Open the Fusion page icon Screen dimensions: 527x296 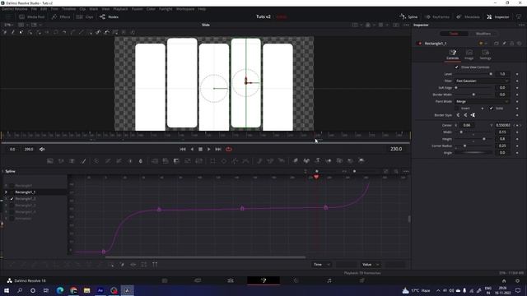click(263, 280)
